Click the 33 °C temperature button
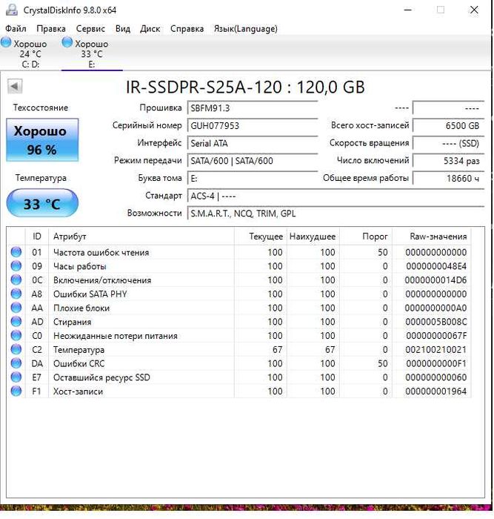The image size is (494, 519). tap(42, 203)
